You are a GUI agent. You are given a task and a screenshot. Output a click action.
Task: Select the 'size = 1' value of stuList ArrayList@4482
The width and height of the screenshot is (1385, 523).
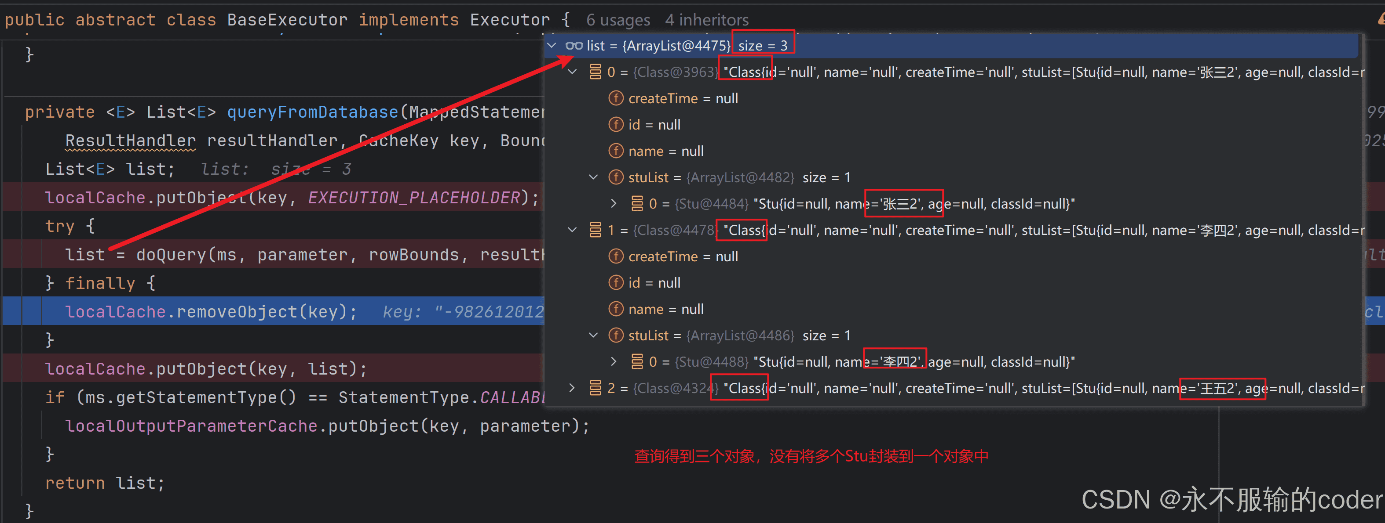click(x=826, y=177)
